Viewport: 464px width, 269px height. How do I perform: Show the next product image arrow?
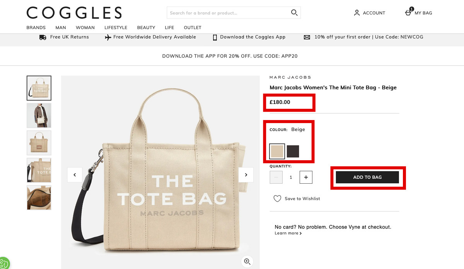pyautogui.click(x=246, y=175)
